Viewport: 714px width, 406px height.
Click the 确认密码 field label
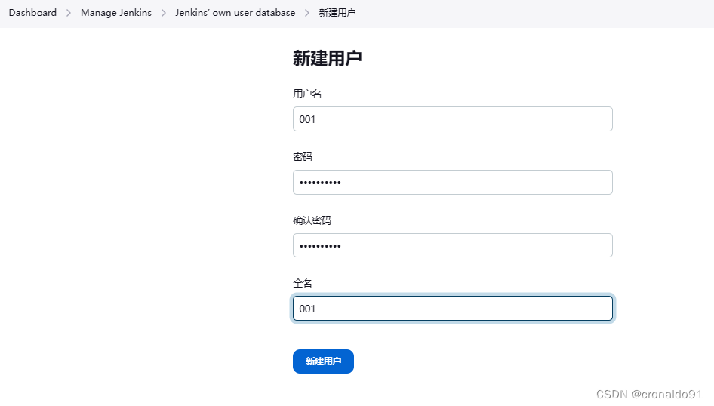coord(312,220)
